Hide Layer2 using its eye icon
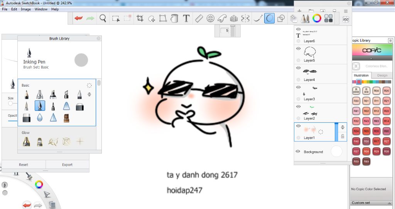Viewport: 395px width, 209px height. coord(299,107)
